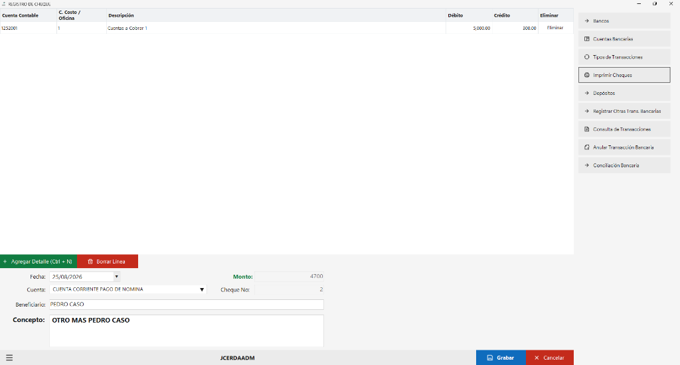
Task: Expand the Cuenta account dropdown
Action: (202, 289)
